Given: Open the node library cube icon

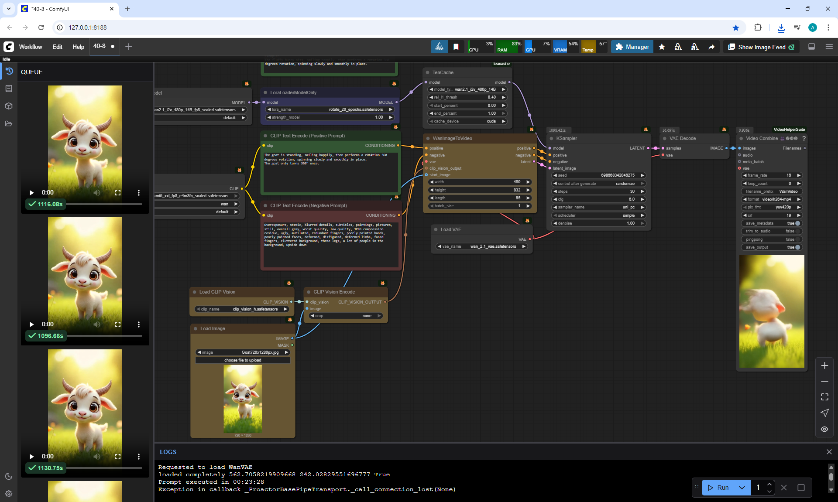Looking at the screenshot, I should (9, 106).
